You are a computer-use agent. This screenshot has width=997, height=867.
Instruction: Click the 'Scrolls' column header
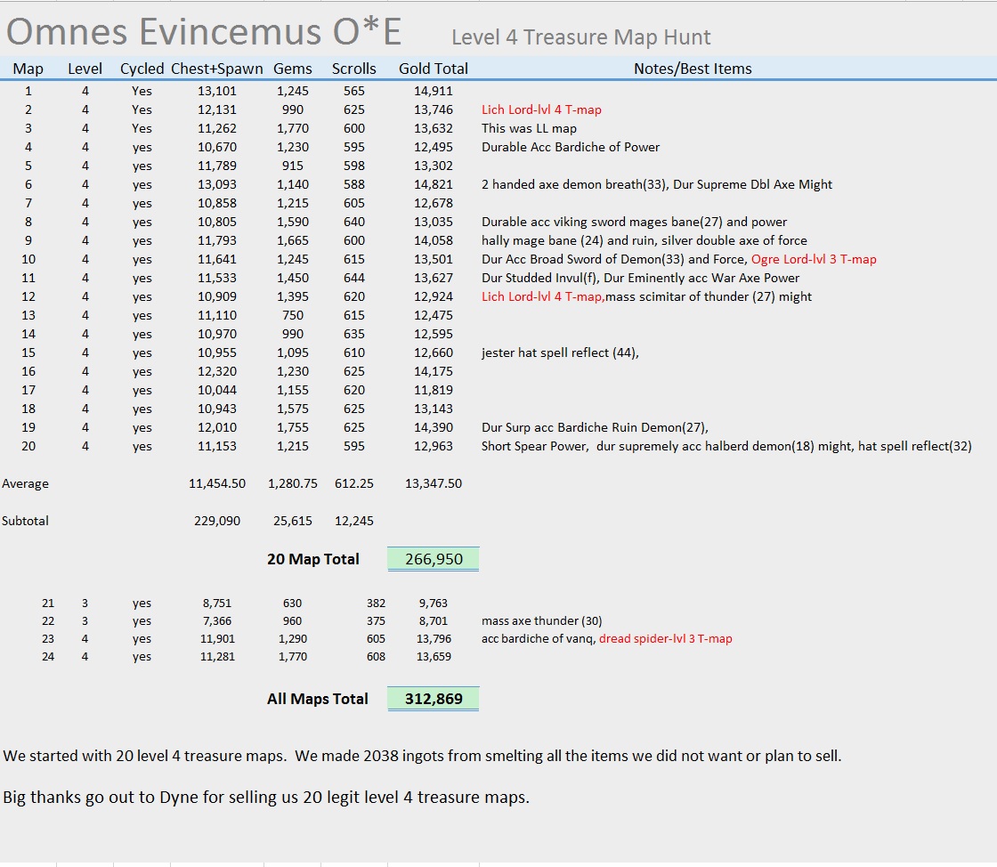(353, 69)
